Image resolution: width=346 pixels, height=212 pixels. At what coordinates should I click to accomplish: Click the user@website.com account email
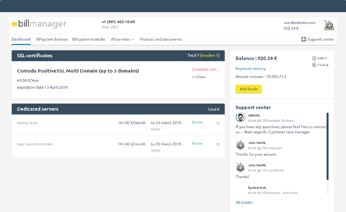coord(300,23)
